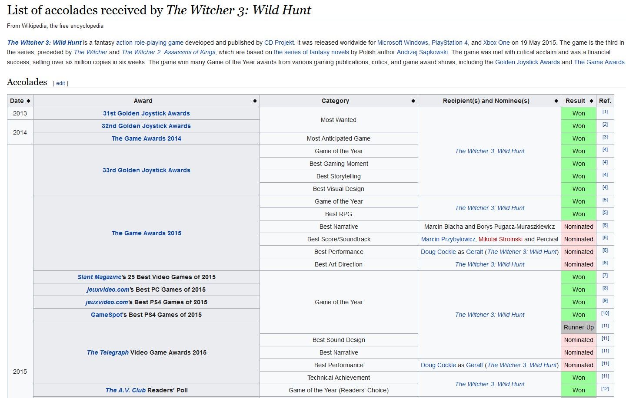This screenshot has height=398, width=626.
Task: Jump to reference [8]
Action: pos(605,288)
